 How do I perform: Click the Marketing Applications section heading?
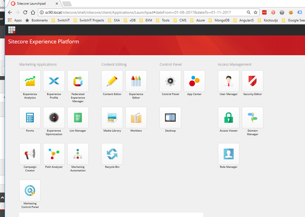coord(38,64)
